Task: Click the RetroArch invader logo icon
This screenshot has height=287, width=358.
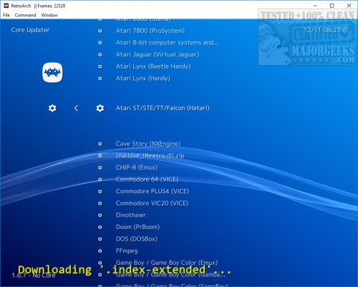Action: 52,72
